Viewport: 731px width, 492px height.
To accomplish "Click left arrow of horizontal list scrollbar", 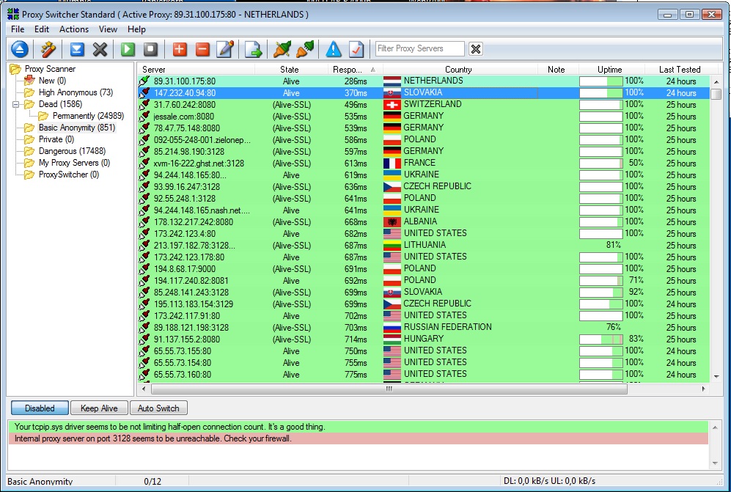I will pyautogui.click(x=144, y=389).
